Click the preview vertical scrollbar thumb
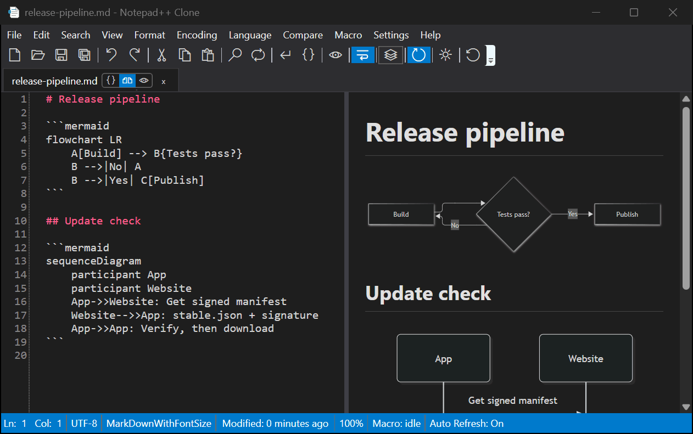The image size is (693, 434). tap(686, 198)
